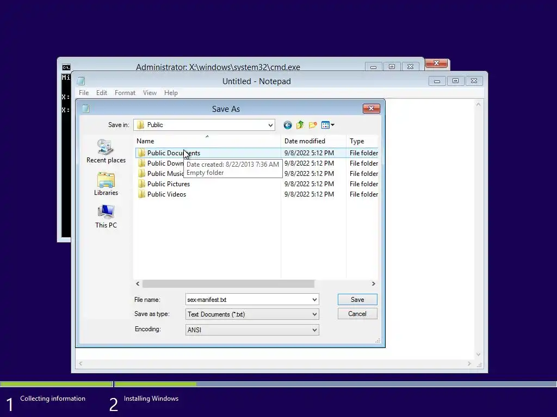
Task: Open Libraries in the places bar
Action: coord(106,184)
